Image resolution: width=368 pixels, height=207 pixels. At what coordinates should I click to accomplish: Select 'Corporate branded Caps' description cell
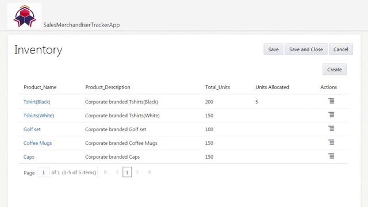[x=113, y=157]
